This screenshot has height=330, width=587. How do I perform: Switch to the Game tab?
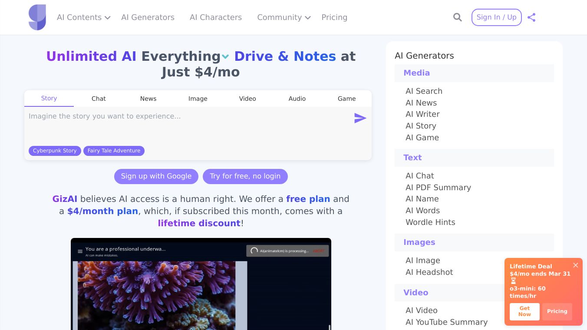point(347,99)
